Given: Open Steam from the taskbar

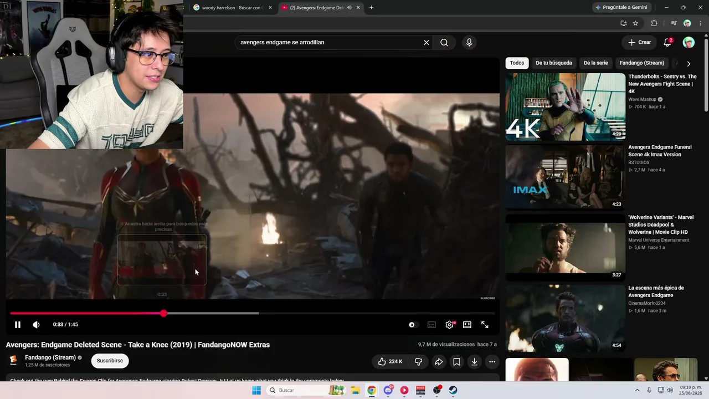Looking at the screenshot, I should point(453,390).
